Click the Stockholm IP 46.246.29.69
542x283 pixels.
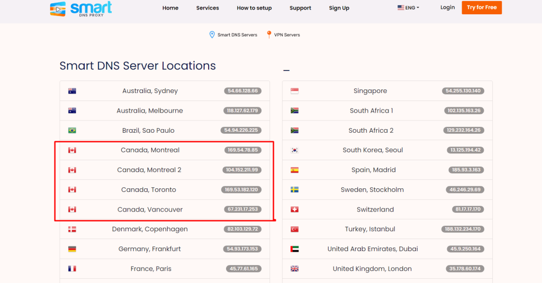click(x=465, y=190)
